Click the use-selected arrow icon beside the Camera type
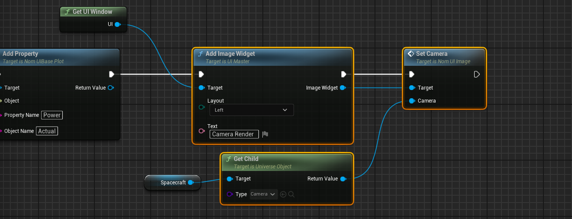Image resolution: width=572 pixels, height=219 pixels. (283, 194)
